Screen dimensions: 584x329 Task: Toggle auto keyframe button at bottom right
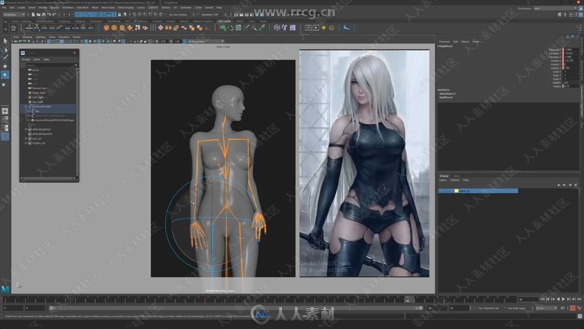tap(573, 308)
